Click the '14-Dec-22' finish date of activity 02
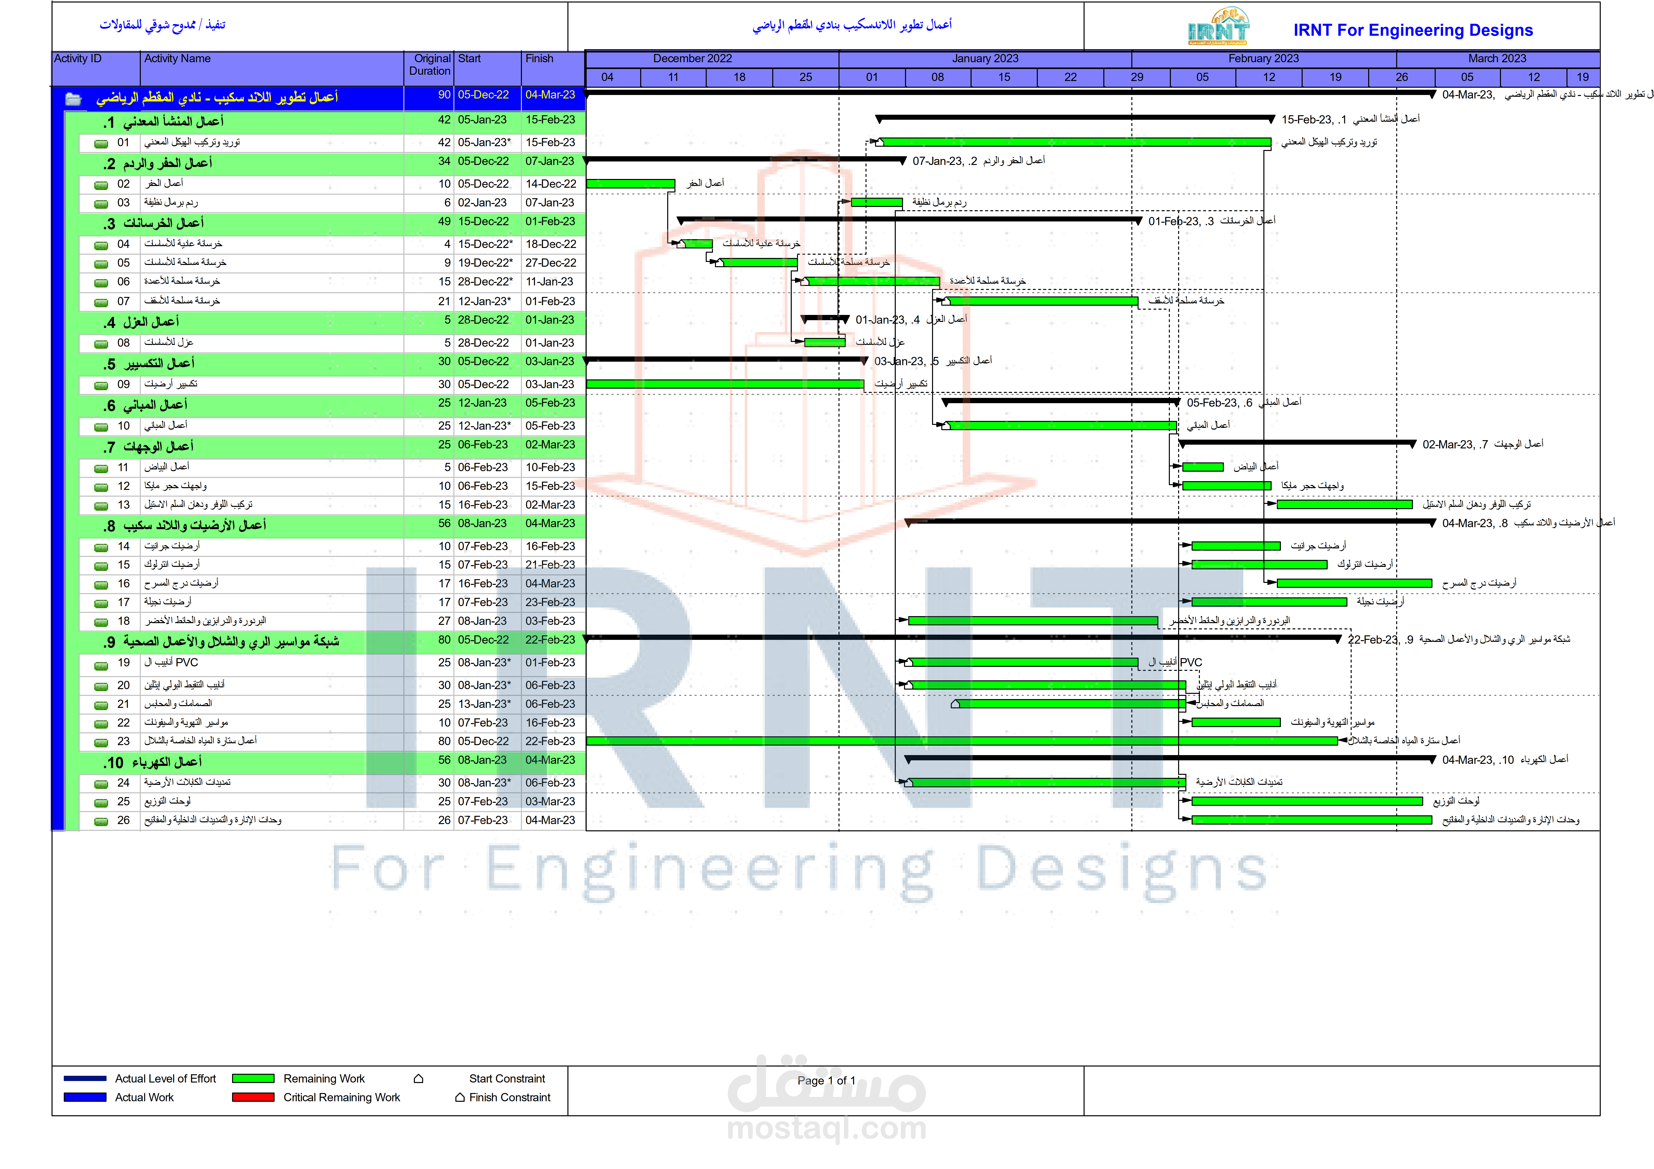 (550, 184)
